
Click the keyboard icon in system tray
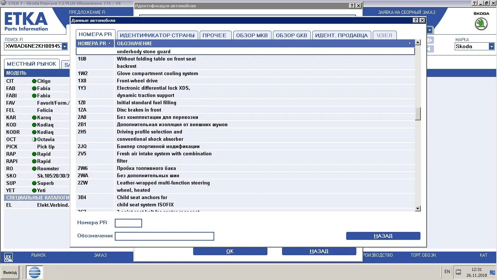tap(458, 272)
